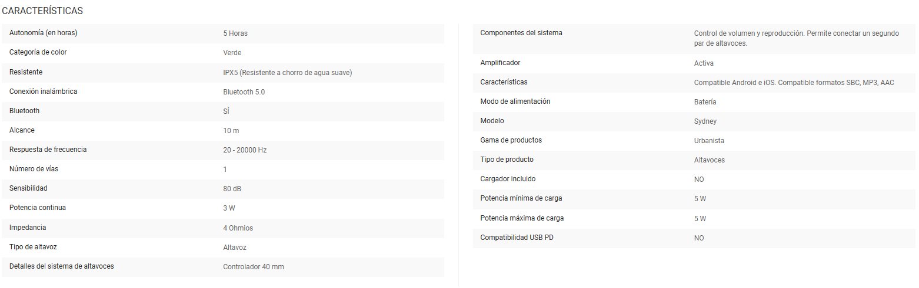The height and width of the screenshot is (288, 919).
Task: Click the 'Cargador incluido' label
Action: [x=508, y=179]
